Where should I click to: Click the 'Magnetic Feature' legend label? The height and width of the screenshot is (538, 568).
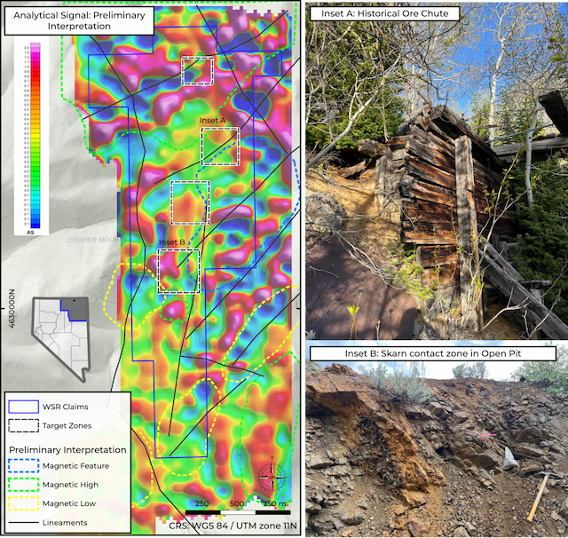[x=75, y=466]
